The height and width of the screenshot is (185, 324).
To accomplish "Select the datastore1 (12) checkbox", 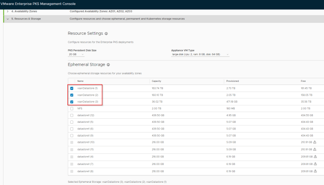I will tap(72, 115).
